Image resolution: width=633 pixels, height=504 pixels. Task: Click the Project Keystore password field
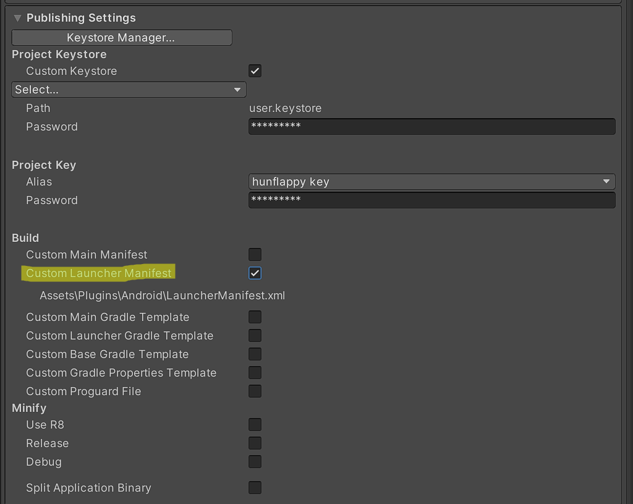point(431,126)
